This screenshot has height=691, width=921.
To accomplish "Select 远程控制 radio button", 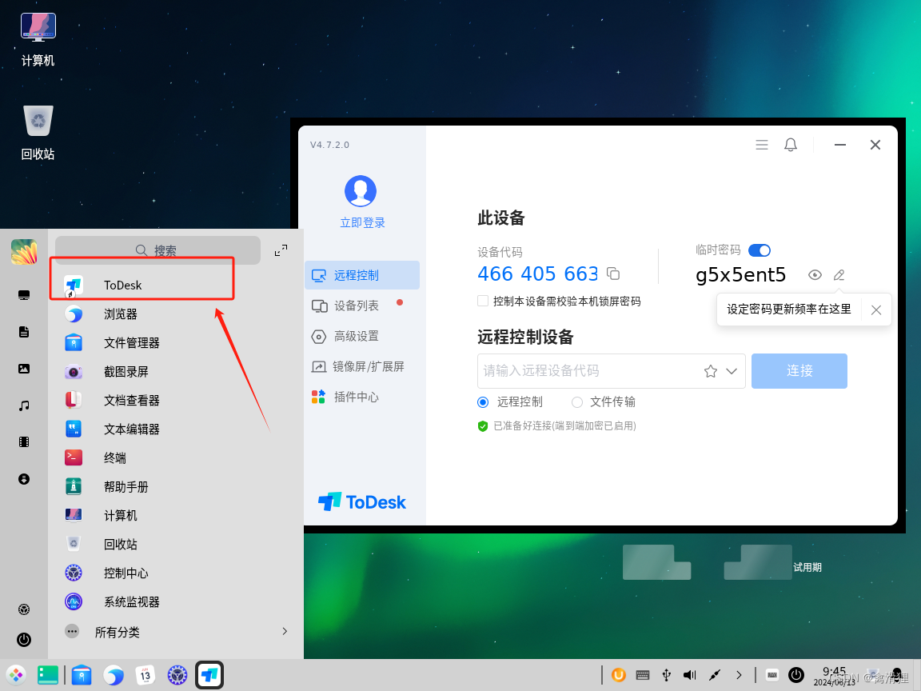I will click(x=483, y=402).
